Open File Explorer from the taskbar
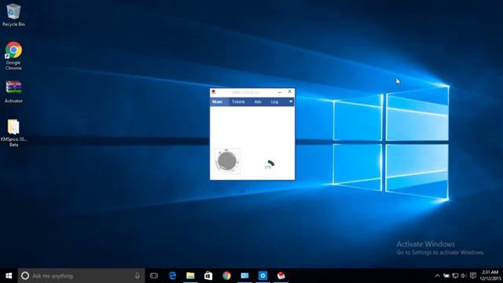The width and height of the screenshot is (503, 283). (190, 276)
